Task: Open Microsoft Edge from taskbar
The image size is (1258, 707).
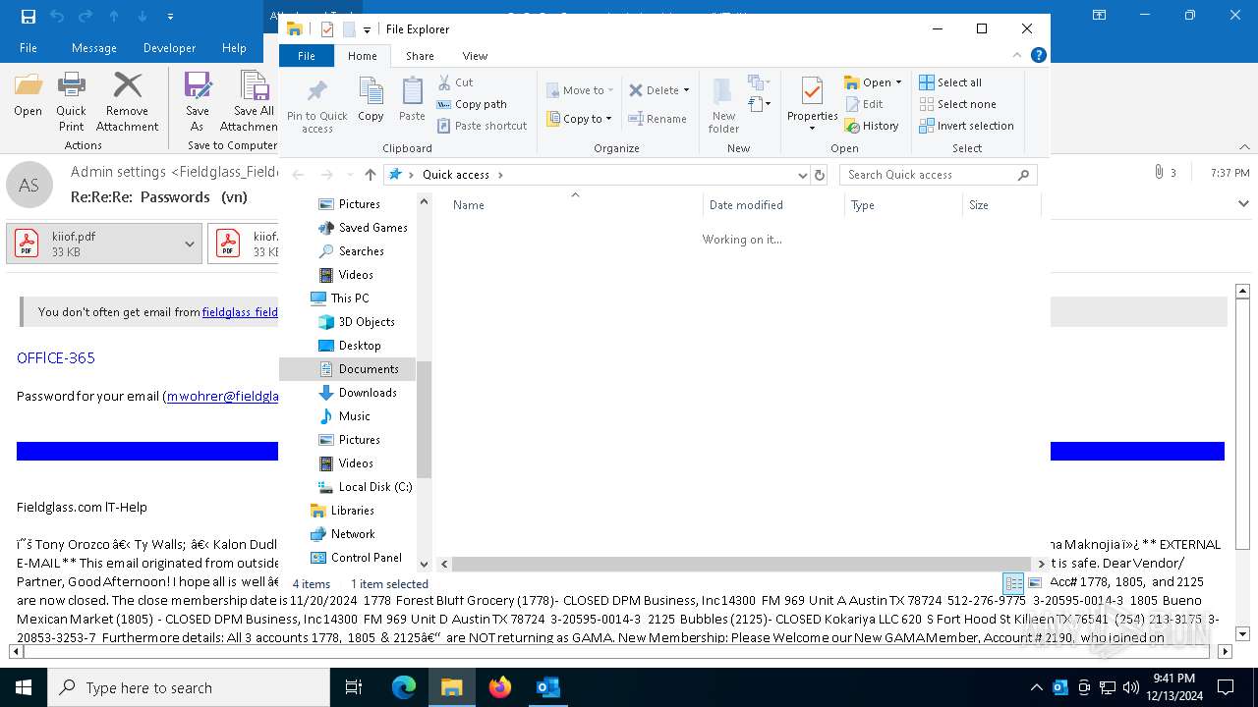Action: click(404, 687)
